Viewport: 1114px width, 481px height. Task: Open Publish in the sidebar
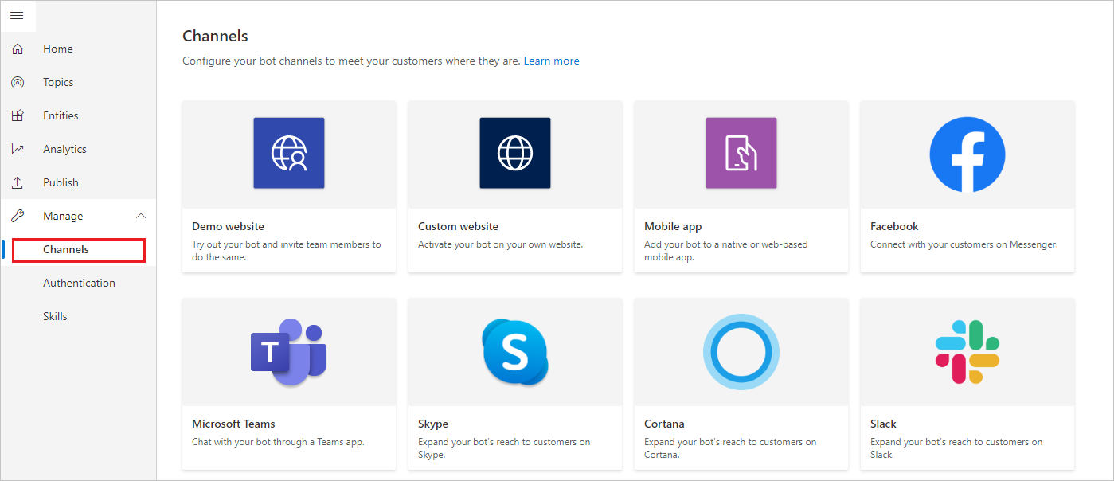61,182
